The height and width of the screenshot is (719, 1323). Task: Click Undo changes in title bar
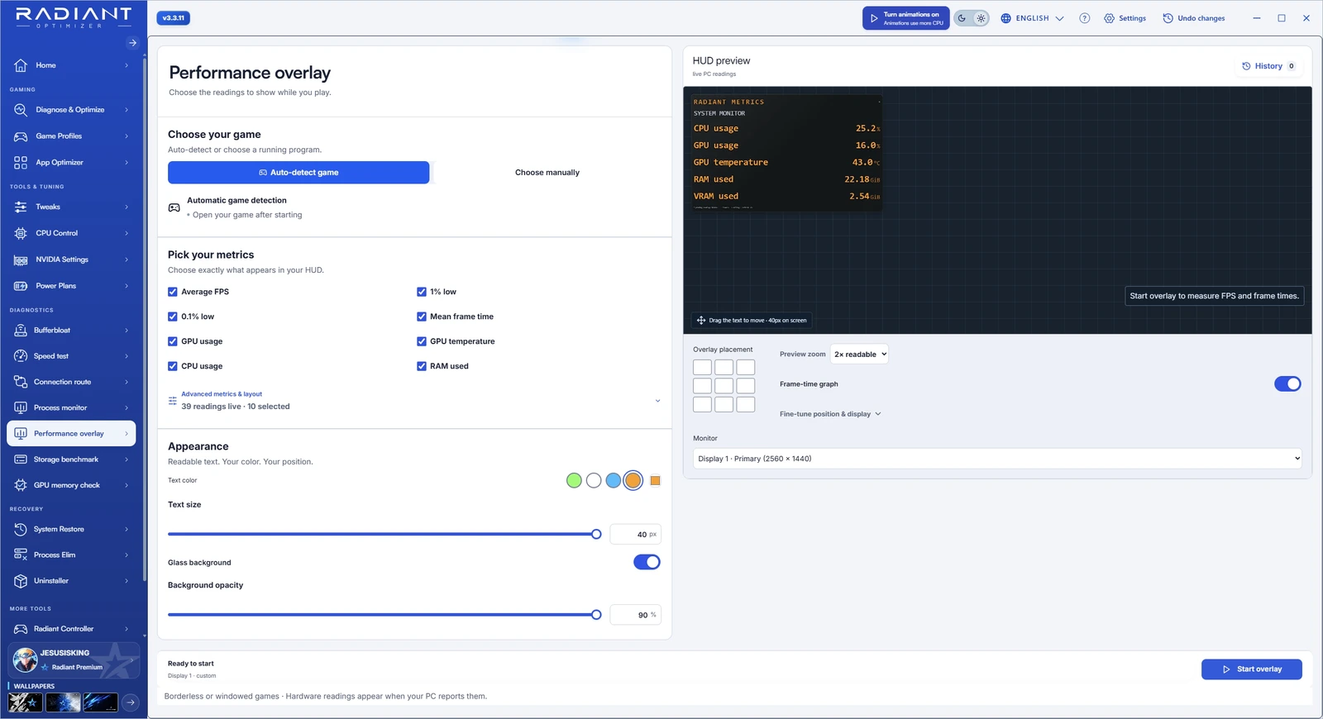pos(1193,18)
